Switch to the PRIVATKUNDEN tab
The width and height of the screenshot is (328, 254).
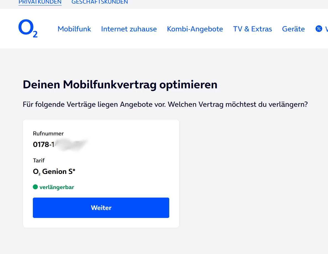[40, 2]
